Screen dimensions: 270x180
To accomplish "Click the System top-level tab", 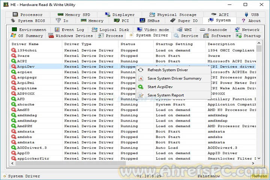I will (219, 20).
